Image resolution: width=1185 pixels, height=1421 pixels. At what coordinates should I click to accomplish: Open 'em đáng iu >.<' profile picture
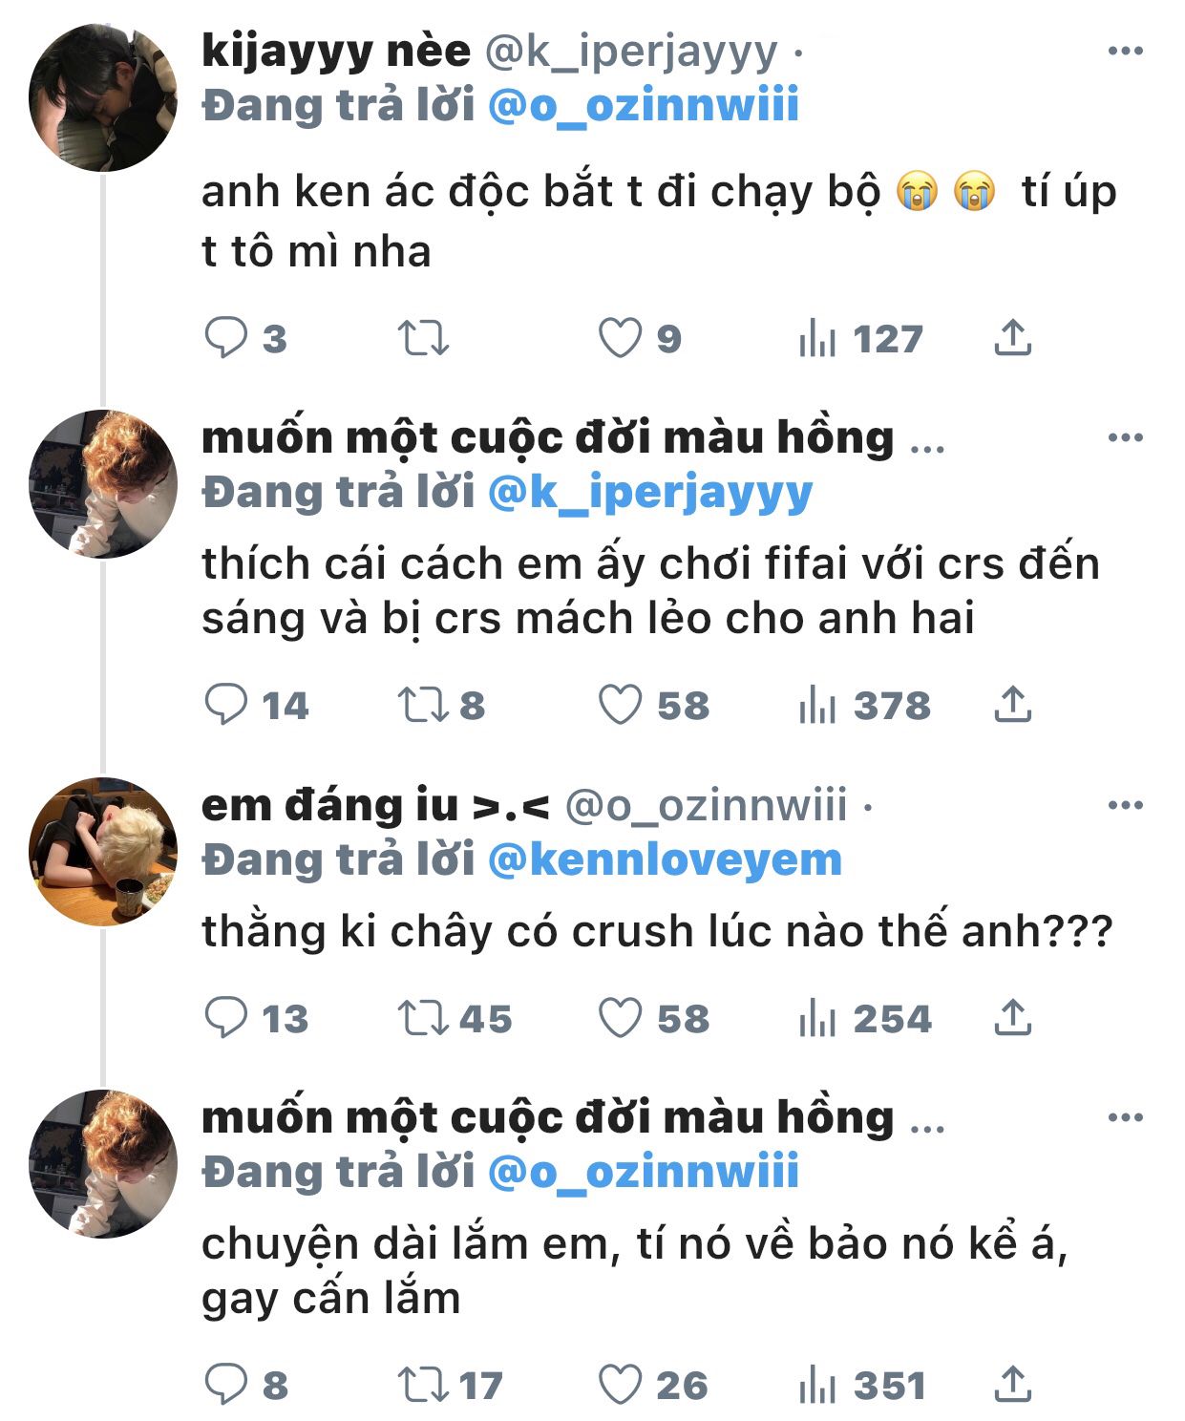(x=103, y=852)
